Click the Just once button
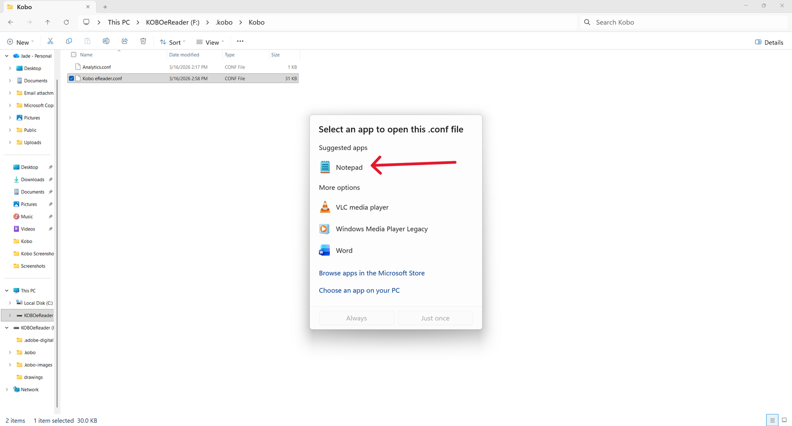Image resolution: width=792 pixels, height=426 pixels. pos(435,318)
